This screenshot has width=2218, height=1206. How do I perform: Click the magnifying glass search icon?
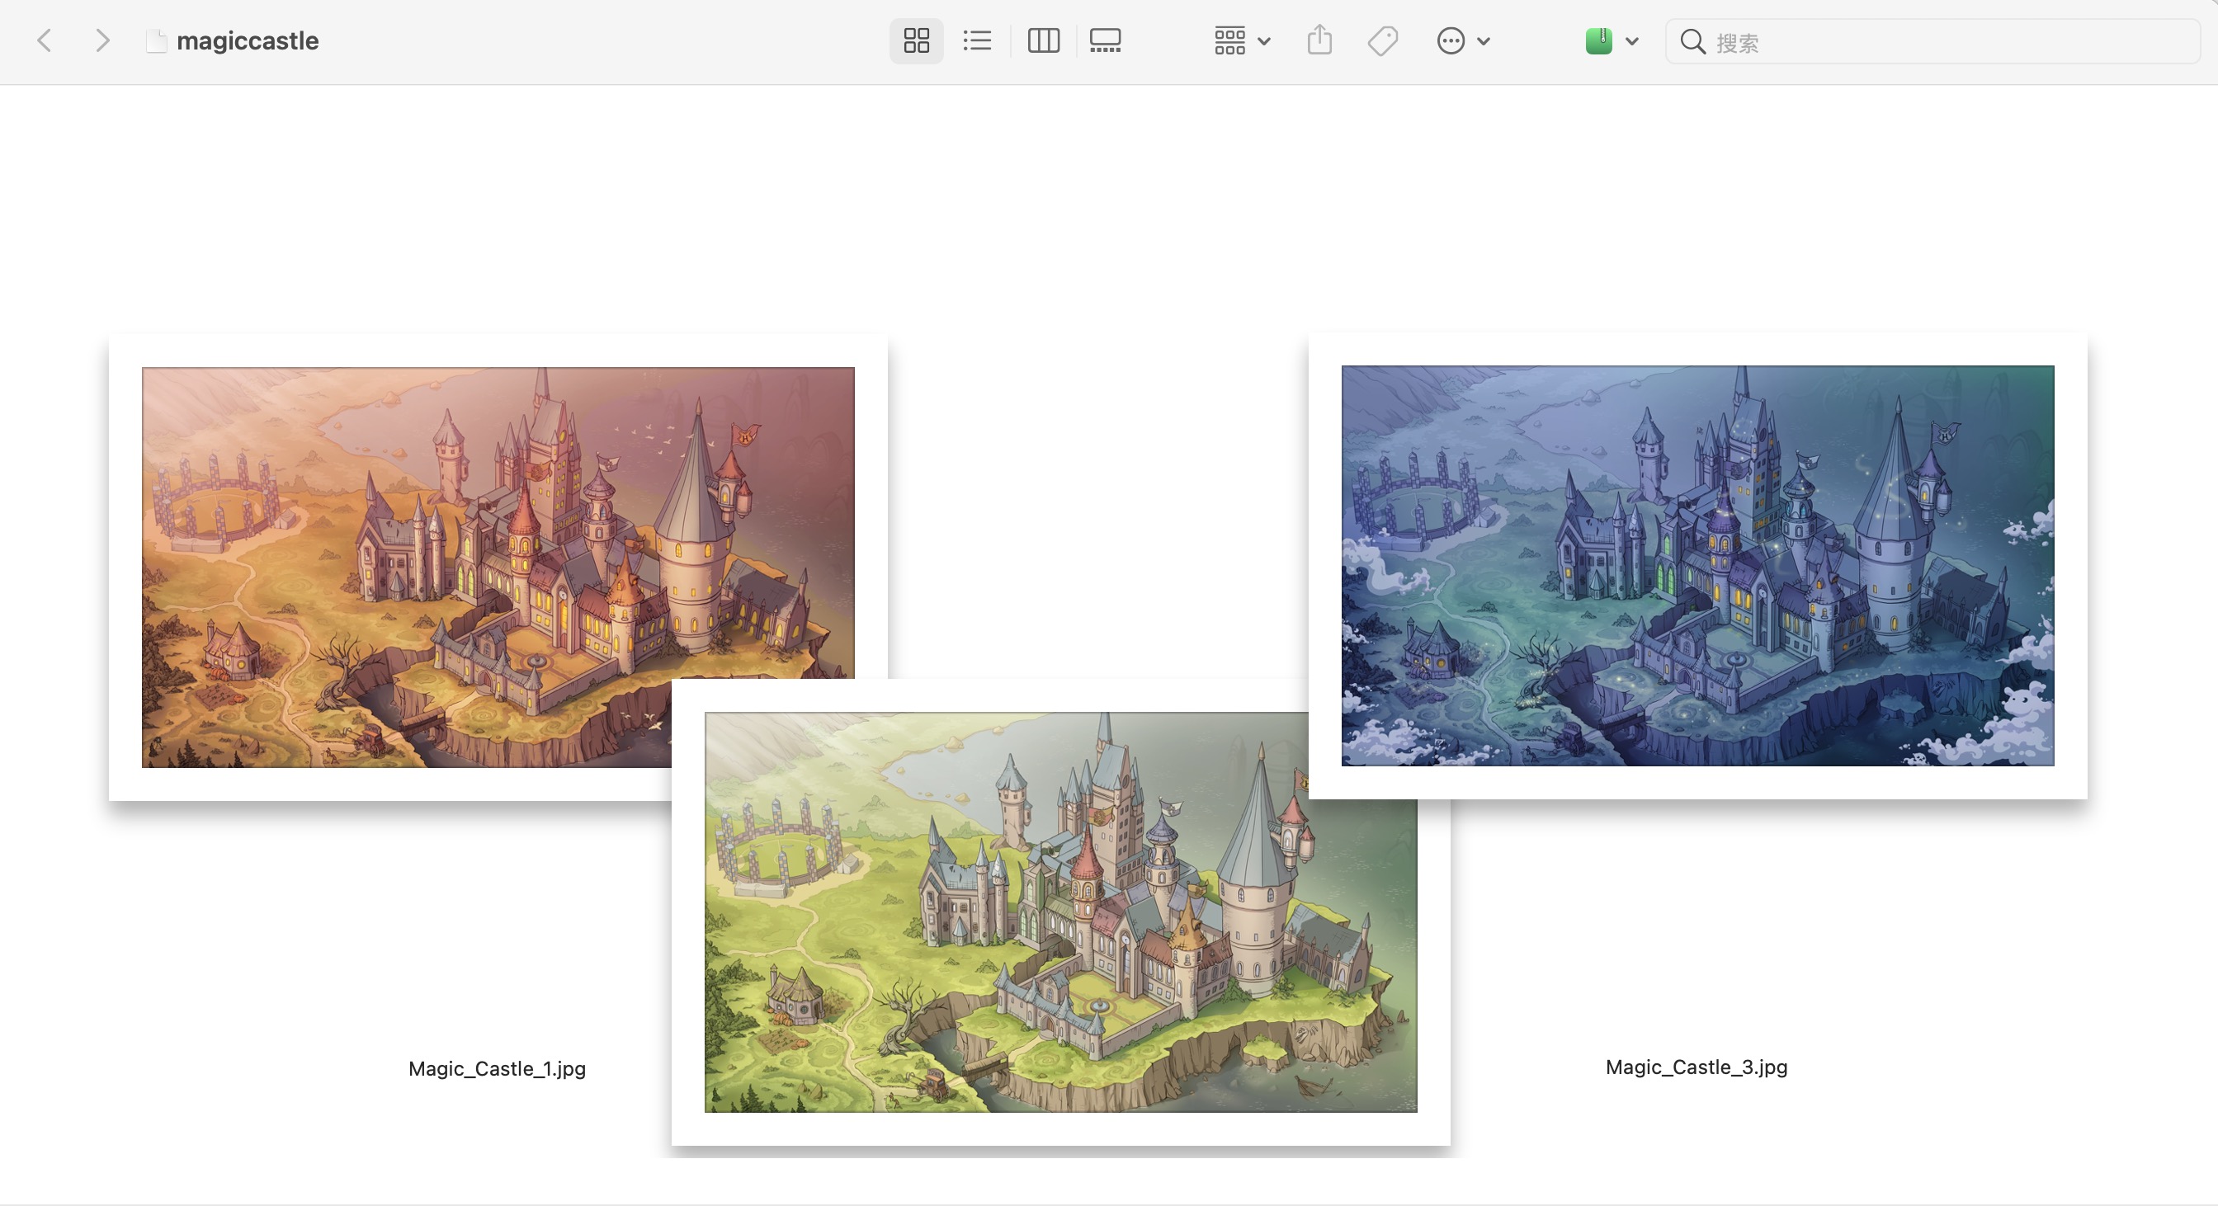tap(1692, 41)
